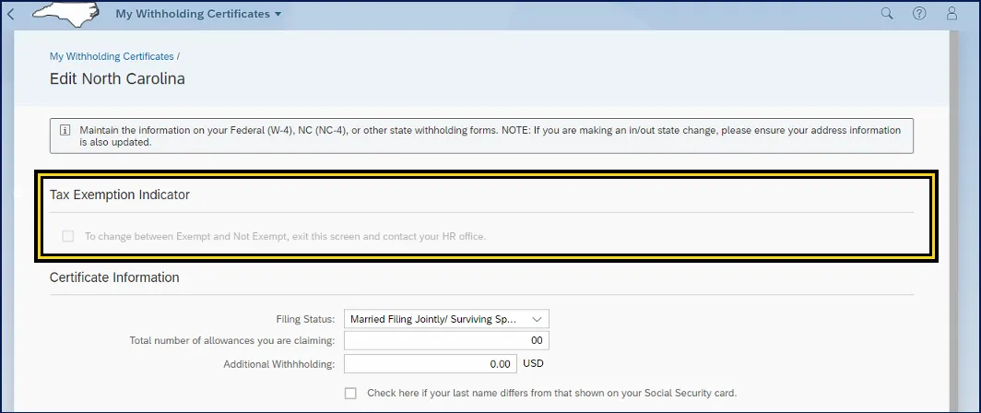
Task: Open the user profile icon
Action: tap(951, 13)
